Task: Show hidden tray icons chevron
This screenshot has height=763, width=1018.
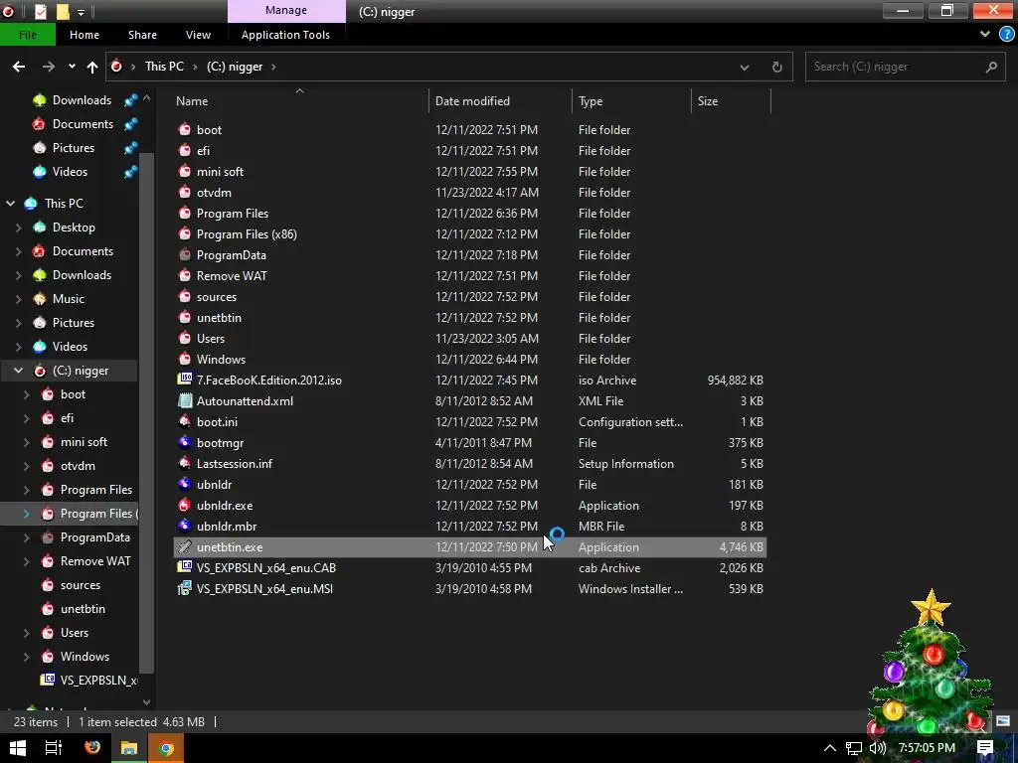Action: tap(830, 748)
